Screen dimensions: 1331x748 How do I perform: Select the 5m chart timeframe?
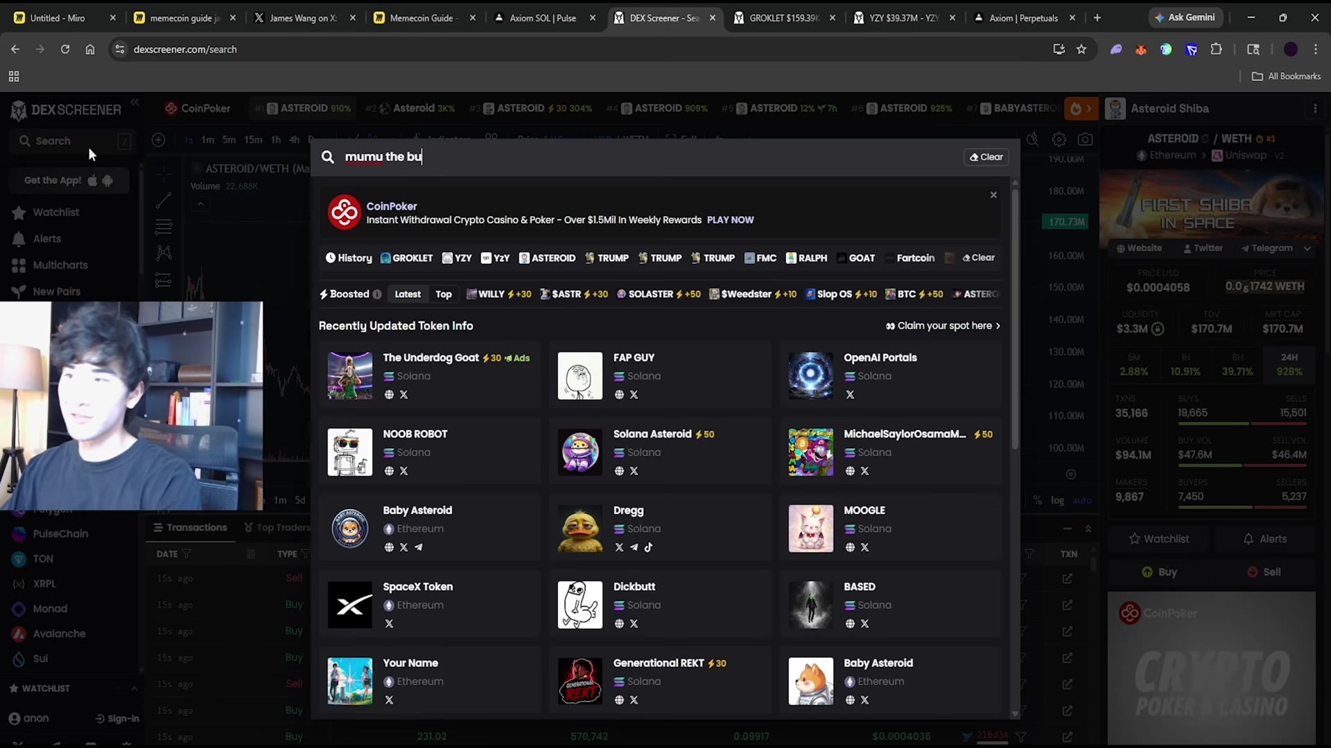coord(229,140)
